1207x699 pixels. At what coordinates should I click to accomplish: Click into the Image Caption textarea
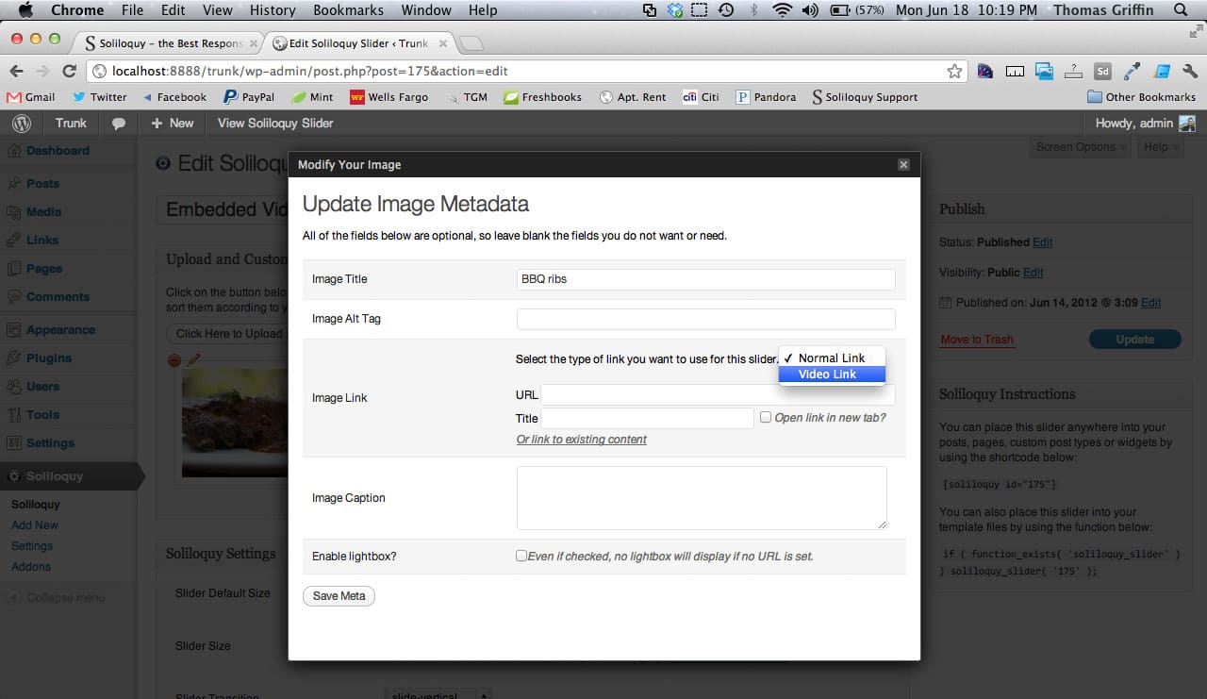click(x=702, y=498)
